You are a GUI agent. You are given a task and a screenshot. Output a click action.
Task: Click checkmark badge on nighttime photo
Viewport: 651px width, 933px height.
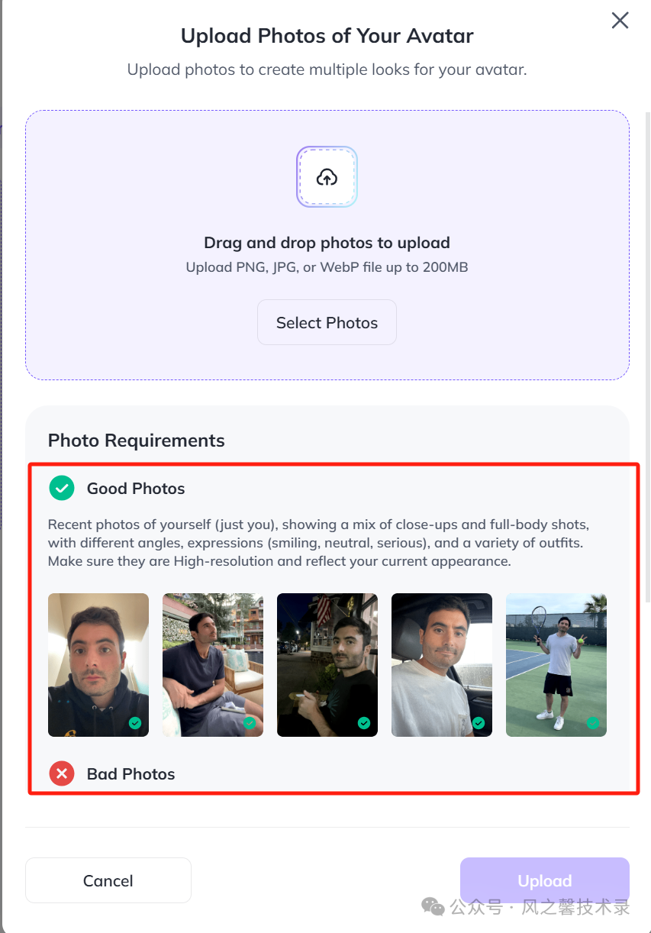[x=364, y=723]
